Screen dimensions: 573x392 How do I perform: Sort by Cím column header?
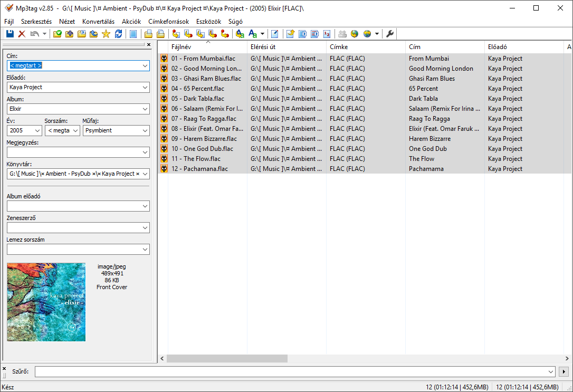(x=445, y=47)
